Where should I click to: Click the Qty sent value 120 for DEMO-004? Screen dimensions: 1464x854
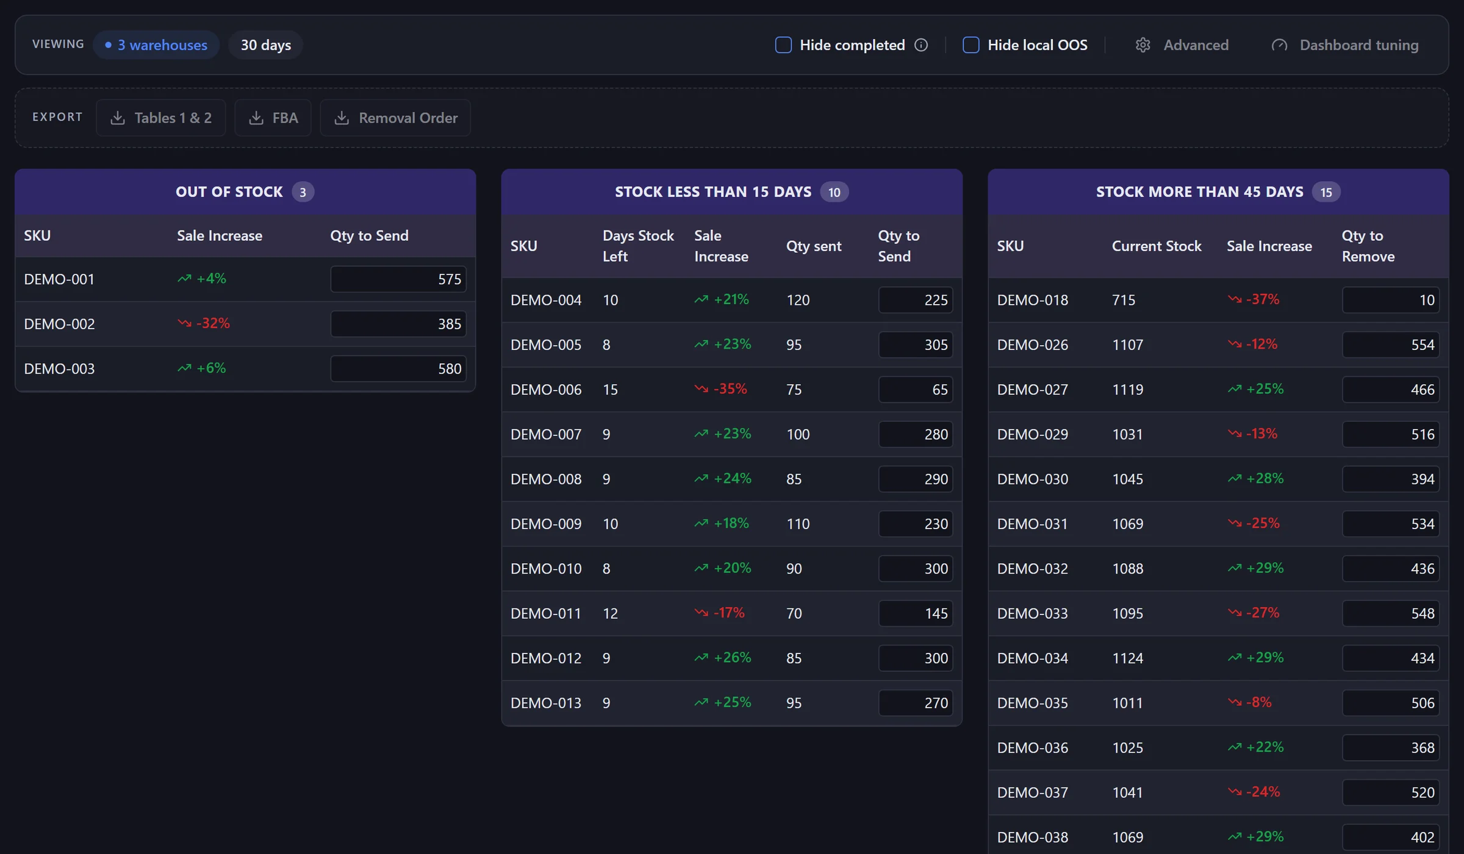pos(798,300)
